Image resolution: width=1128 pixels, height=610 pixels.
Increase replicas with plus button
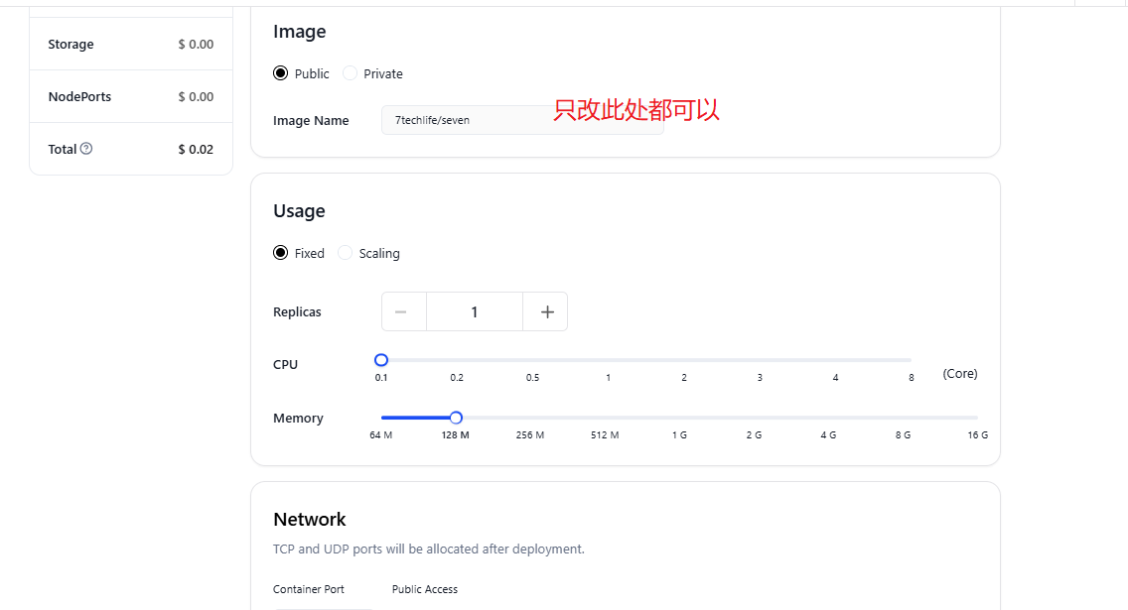point(546,311)
